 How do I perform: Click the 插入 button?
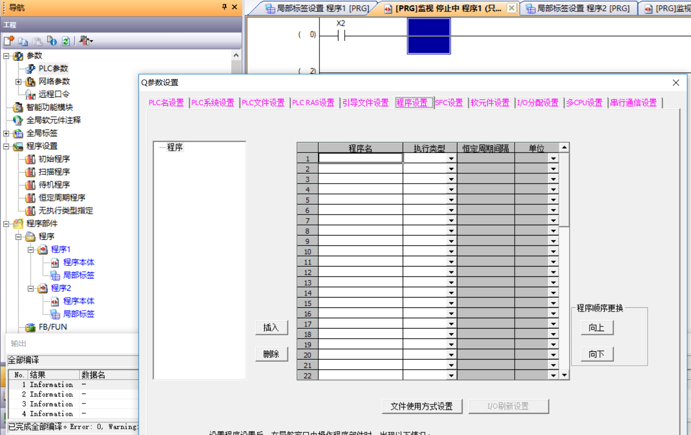click(x=271, y=328)
